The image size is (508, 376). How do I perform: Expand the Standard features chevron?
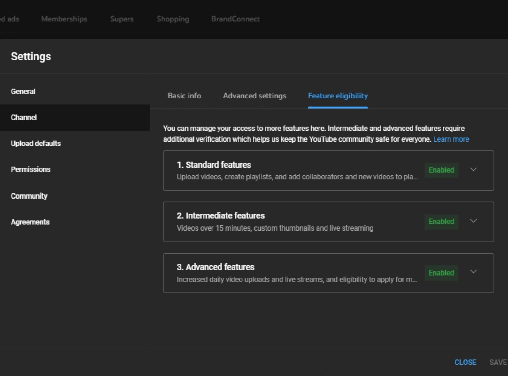tap(473, 170)
